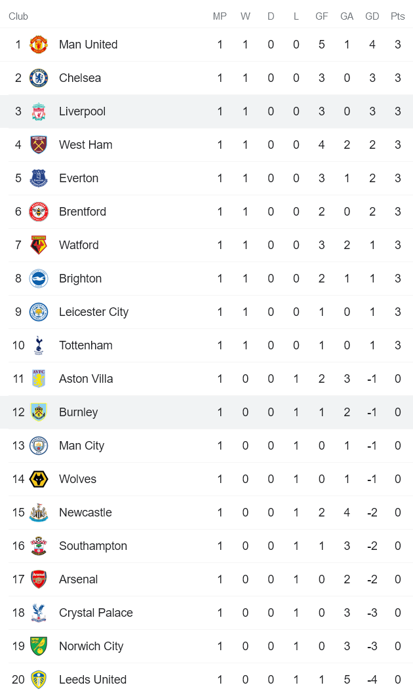This screenshot has height=700, width=413.
Task: Click the Chelsea club badge
Action: 39,78
